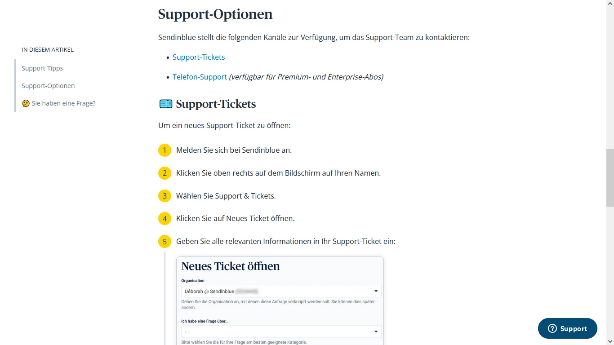Jump to Support-Tipps section in sidebar
Image resolution: width=614 pixels, height=345 pixels.
tap(42, 68)
